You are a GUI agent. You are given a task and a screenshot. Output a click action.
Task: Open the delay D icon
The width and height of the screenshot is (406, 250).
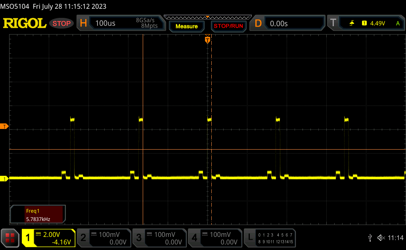(x=258, y=23)
